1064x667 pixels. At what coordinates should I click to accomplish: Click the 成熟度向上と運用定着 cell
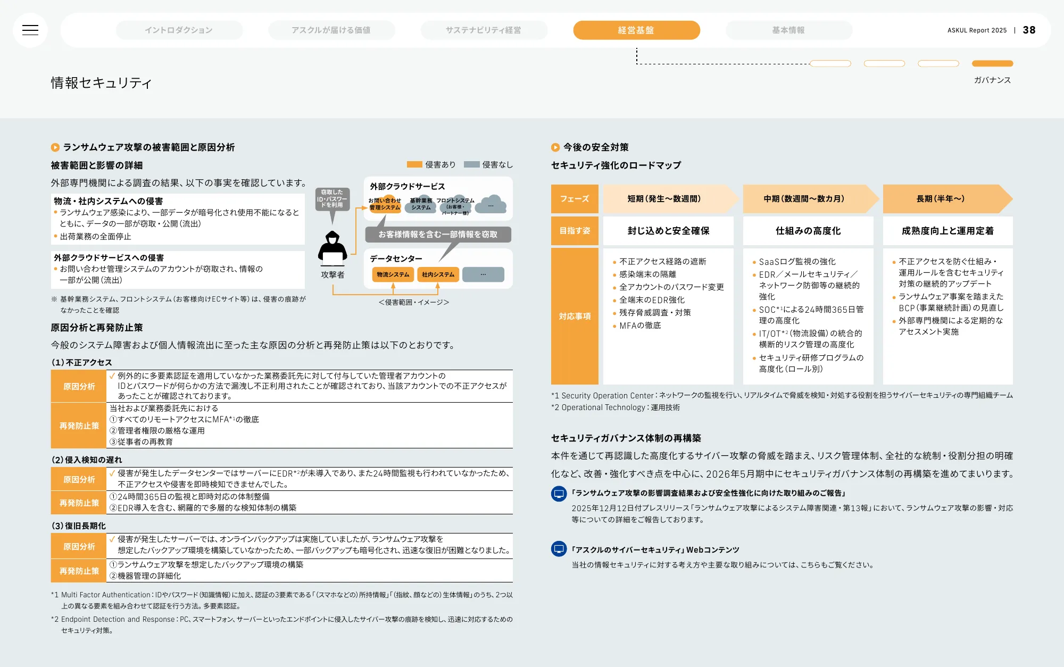point(948,231)
